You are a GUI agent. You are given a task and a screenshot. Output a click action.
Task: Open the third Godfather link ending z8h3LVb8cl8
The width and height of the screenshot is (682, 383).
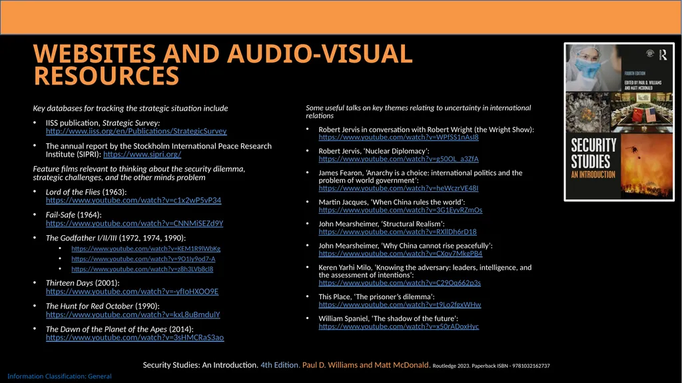[x=143, y=269]
